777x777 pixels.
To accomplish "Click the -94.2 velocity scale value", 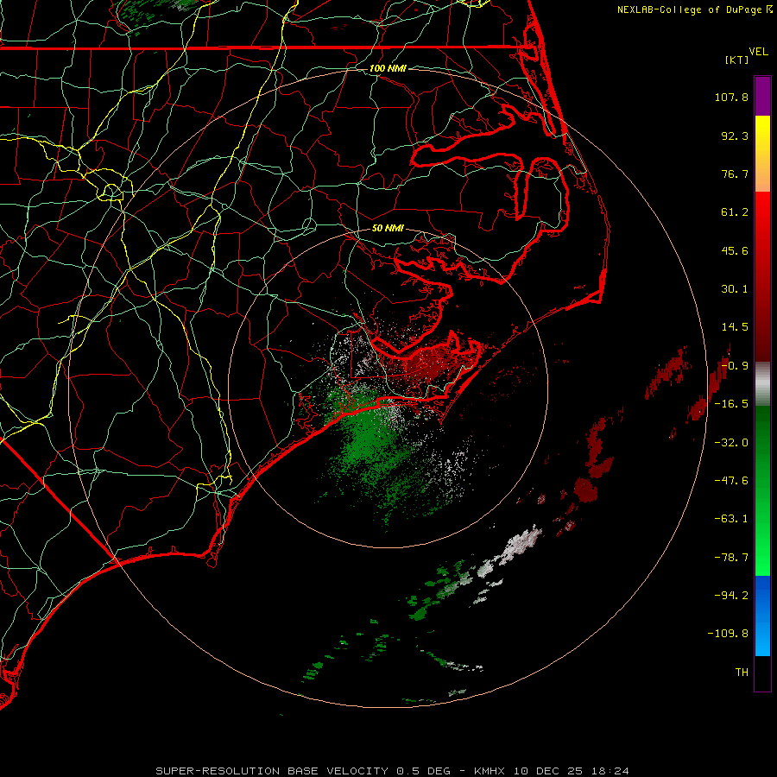I will (731, 596).
